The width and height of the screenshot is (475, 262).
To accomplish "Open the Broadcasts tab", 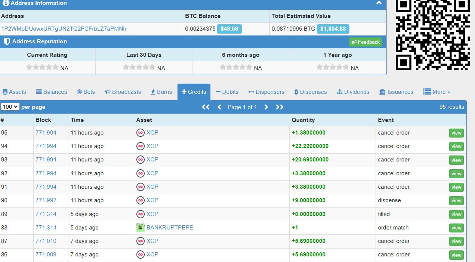I will pos(123,92).
